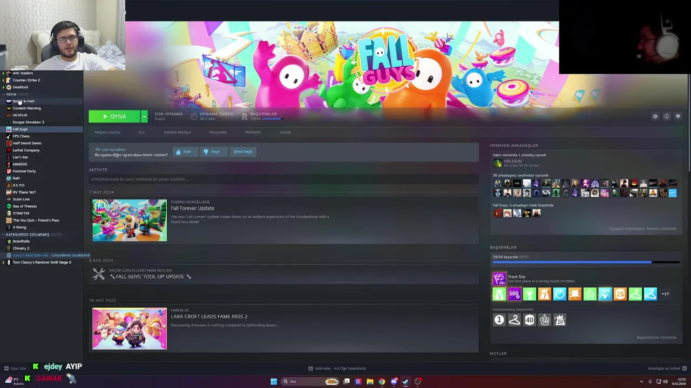Click Başarımlarını Görüntüle link

pyautogui.click(x=656, y=337)
